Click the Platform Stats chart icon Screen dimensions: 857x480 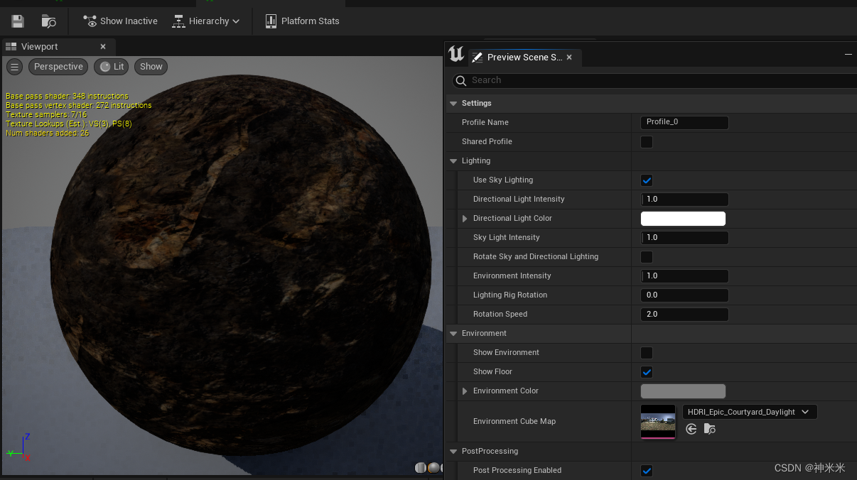(271, 21)
